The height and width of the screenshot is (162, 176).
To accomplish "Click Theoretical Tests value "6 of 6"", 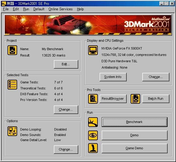I will [x=58, y=88].
